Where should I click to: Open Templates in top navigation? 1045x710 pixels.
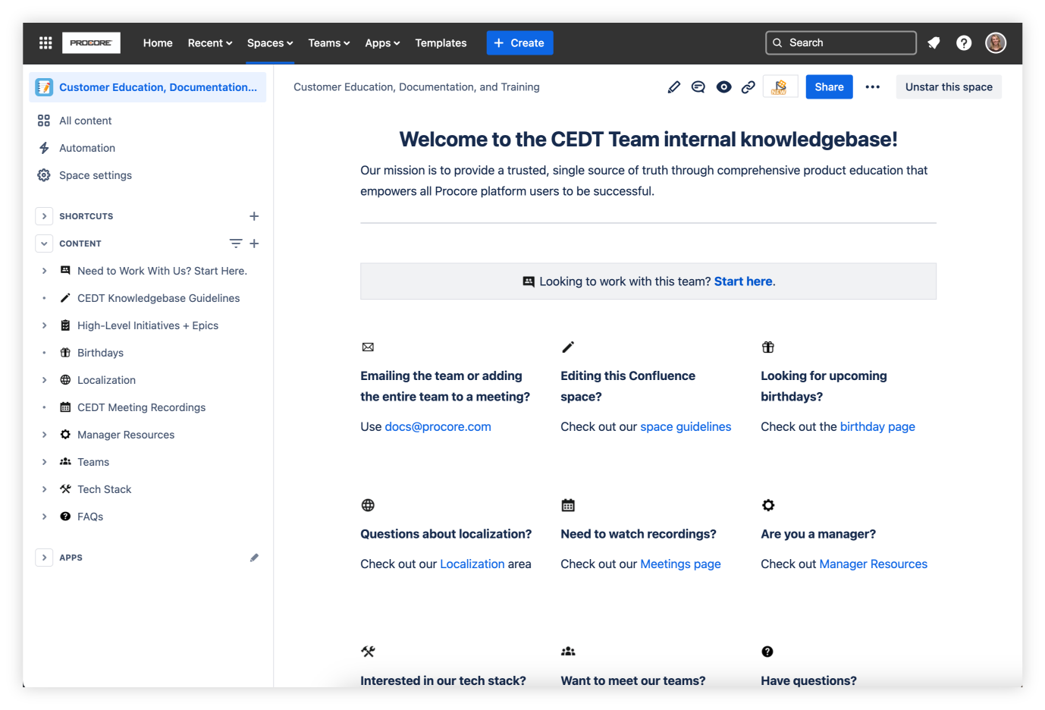(441, 43)
